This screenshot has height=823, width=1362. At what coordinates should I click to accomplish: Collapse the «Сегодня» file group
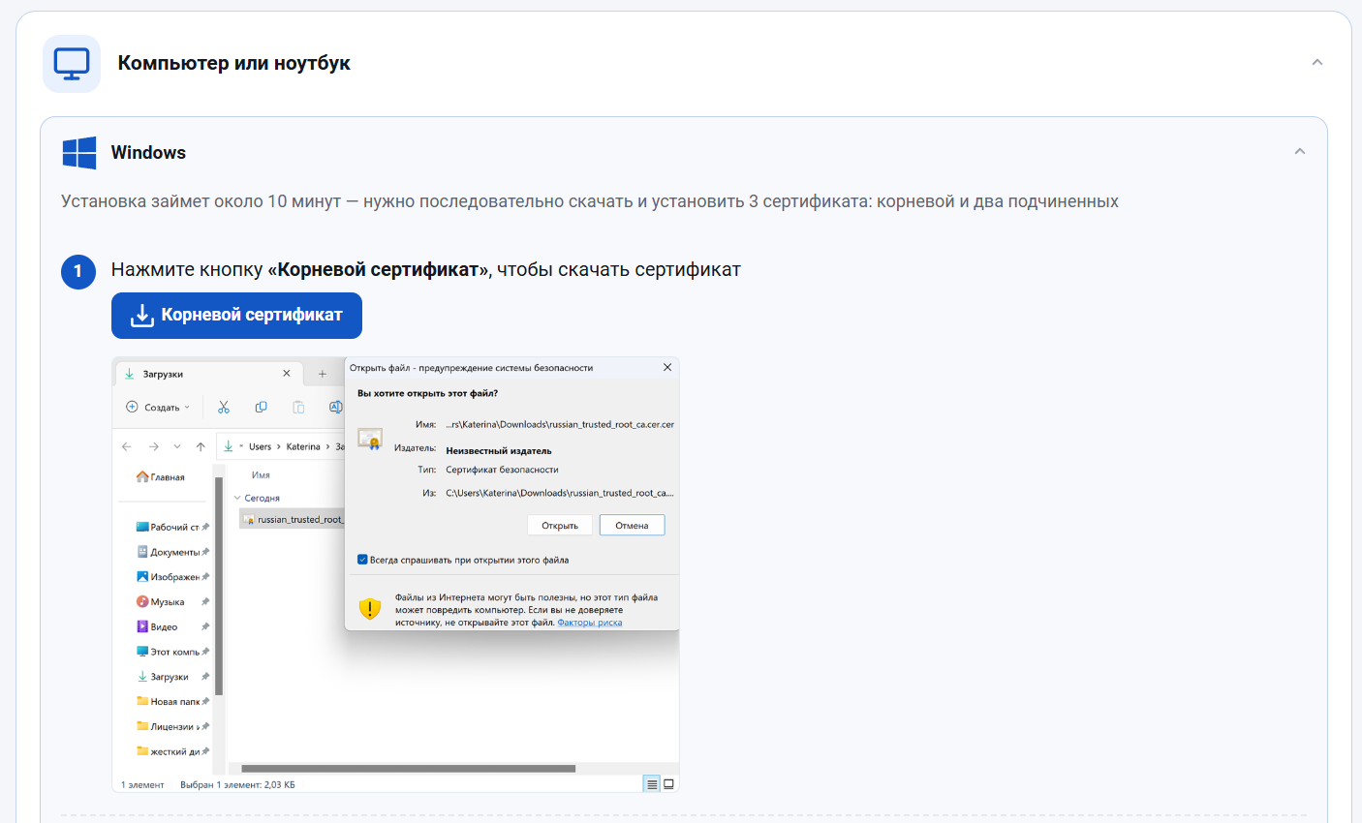click(x=238, y=498)
